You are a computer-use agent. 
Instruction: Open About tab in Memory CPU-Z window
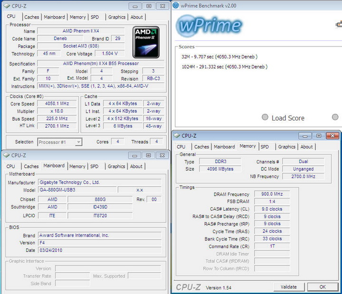(x=306, y=147)
